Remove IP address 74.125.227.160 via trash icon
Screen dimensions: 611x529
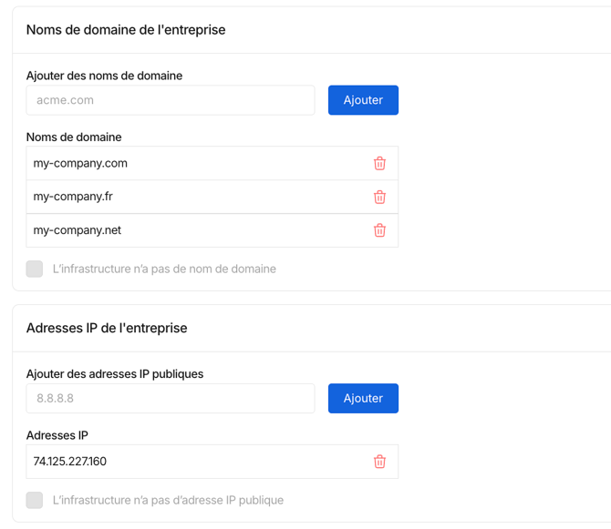pyautogui.click(x=379, y=462)
